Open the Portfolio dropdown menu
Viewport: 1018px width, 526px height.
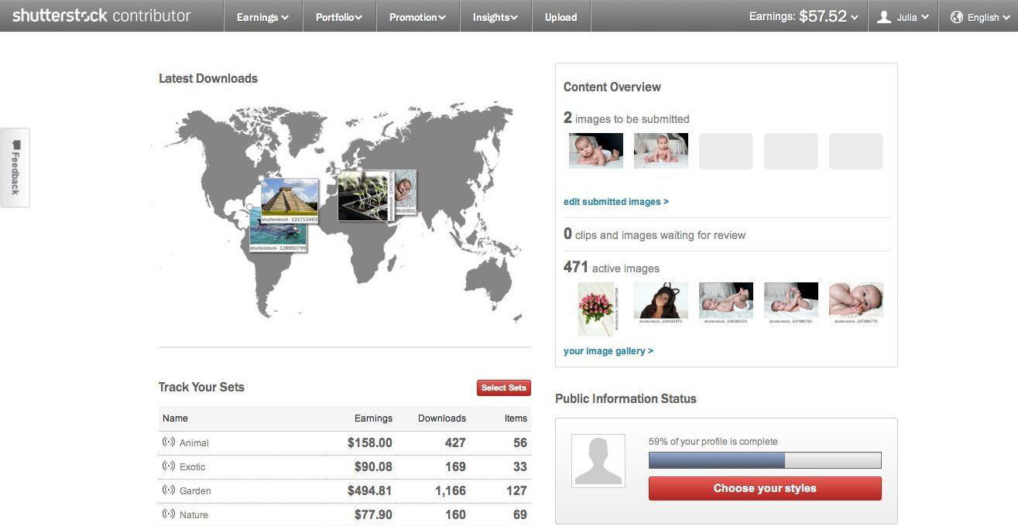click(338, 17)
